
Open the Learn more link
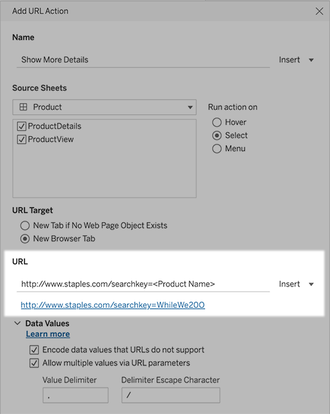[48, 334]
